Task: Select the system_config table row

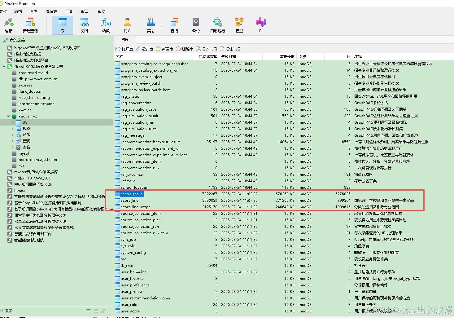Action: [x=283, y=253]
